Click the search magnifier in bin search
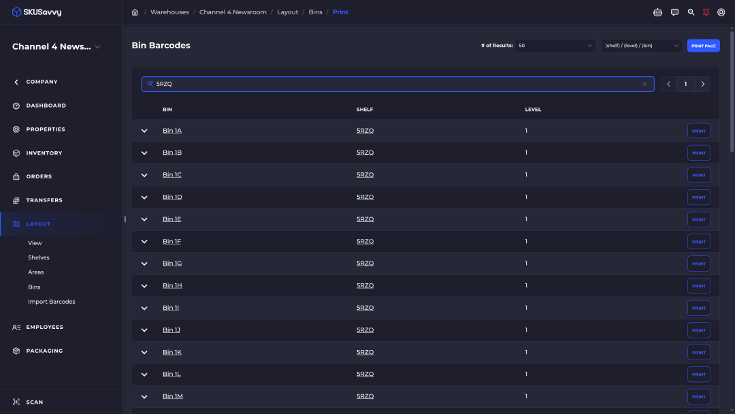 click(x=150, y=84)
